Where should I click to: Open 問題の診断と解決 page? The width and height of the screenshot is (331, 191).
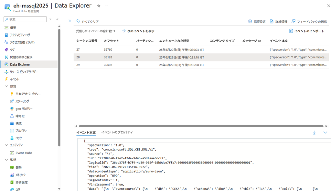point(21,57)
